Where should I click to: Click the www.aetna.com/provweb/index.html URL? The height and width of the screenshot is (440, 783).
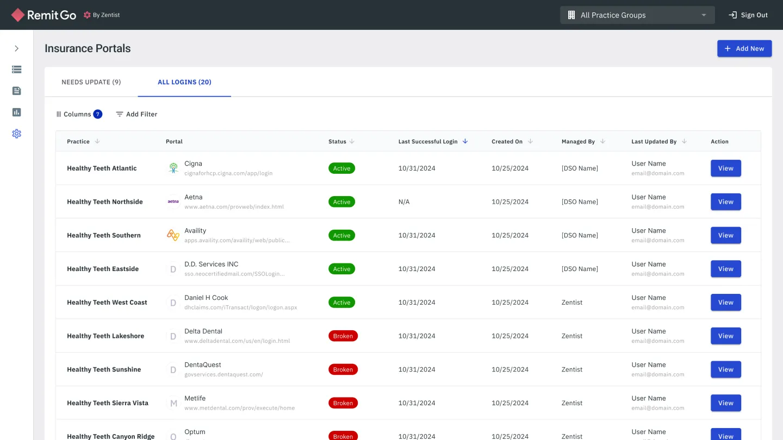click(x=234, y=207)
